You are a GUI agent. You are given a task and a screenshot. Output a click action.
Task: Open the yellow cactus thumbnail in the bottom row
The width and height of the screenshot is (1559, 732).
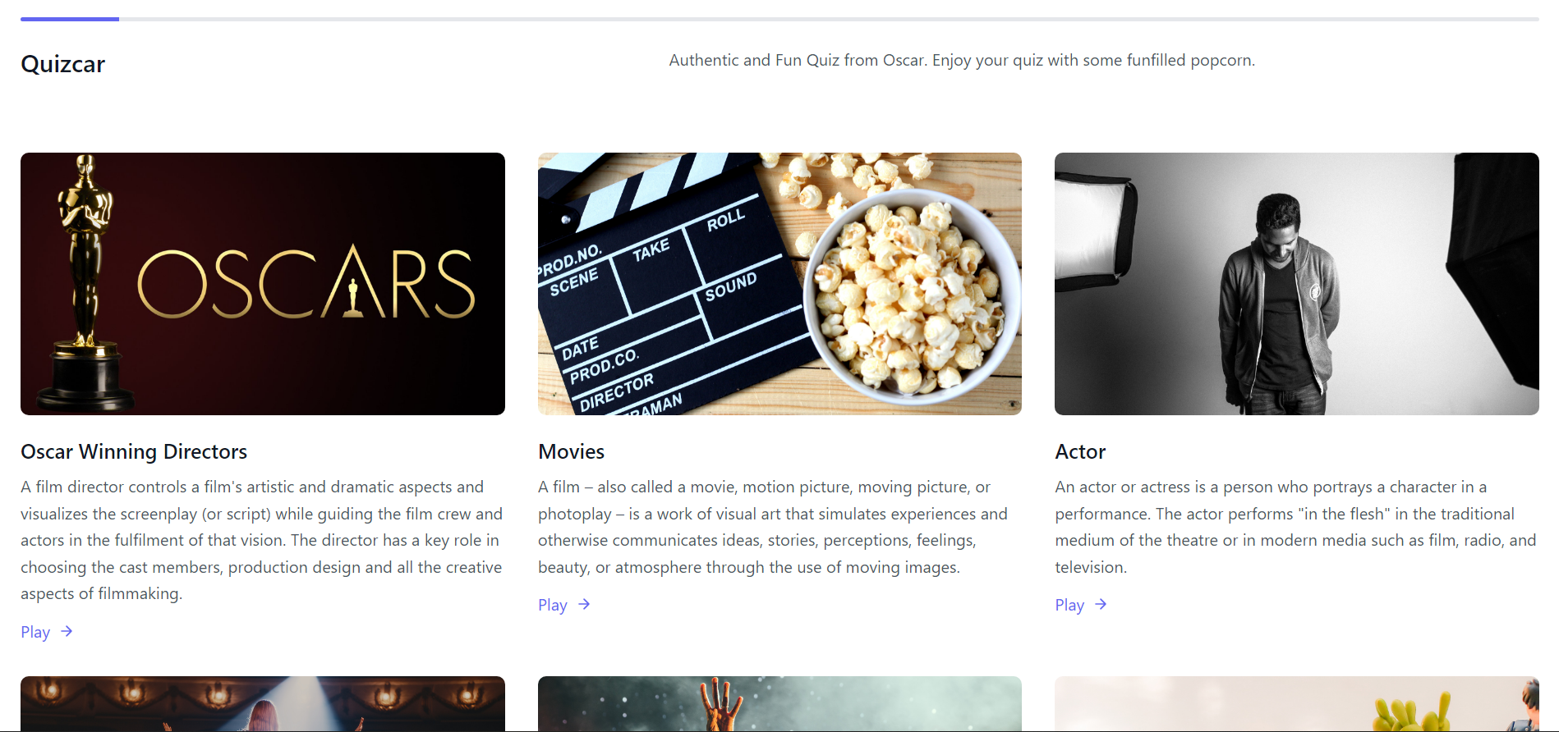pos(1297,703)
